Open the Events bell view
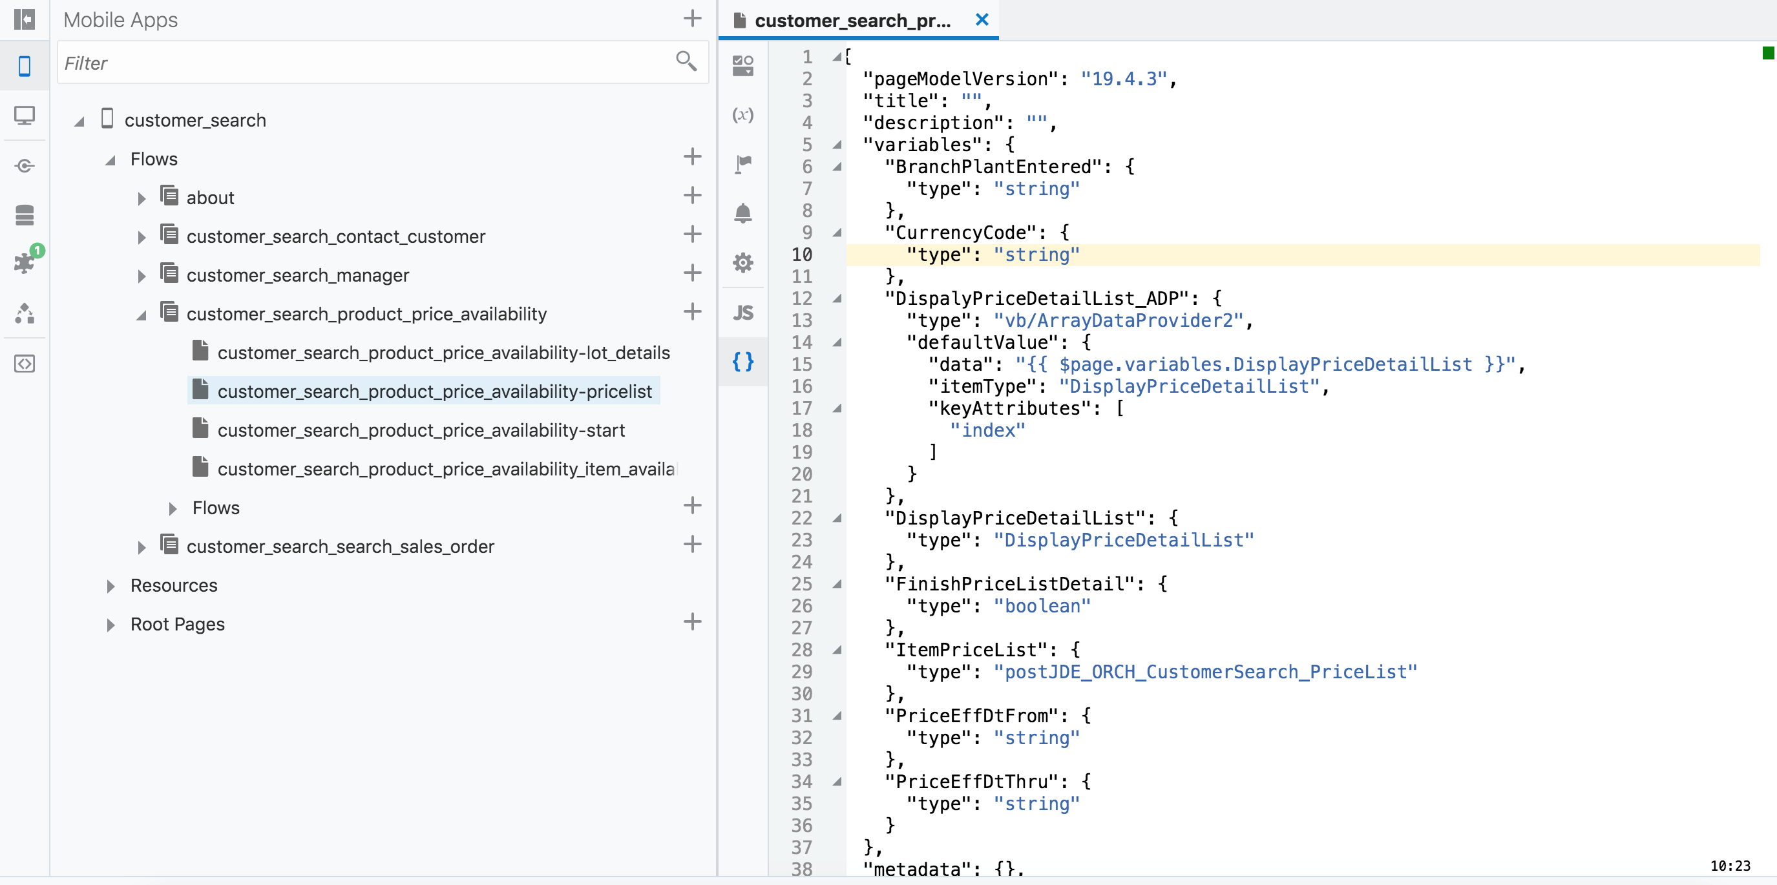Screen dimensions: 1777x885 [743, 213]
